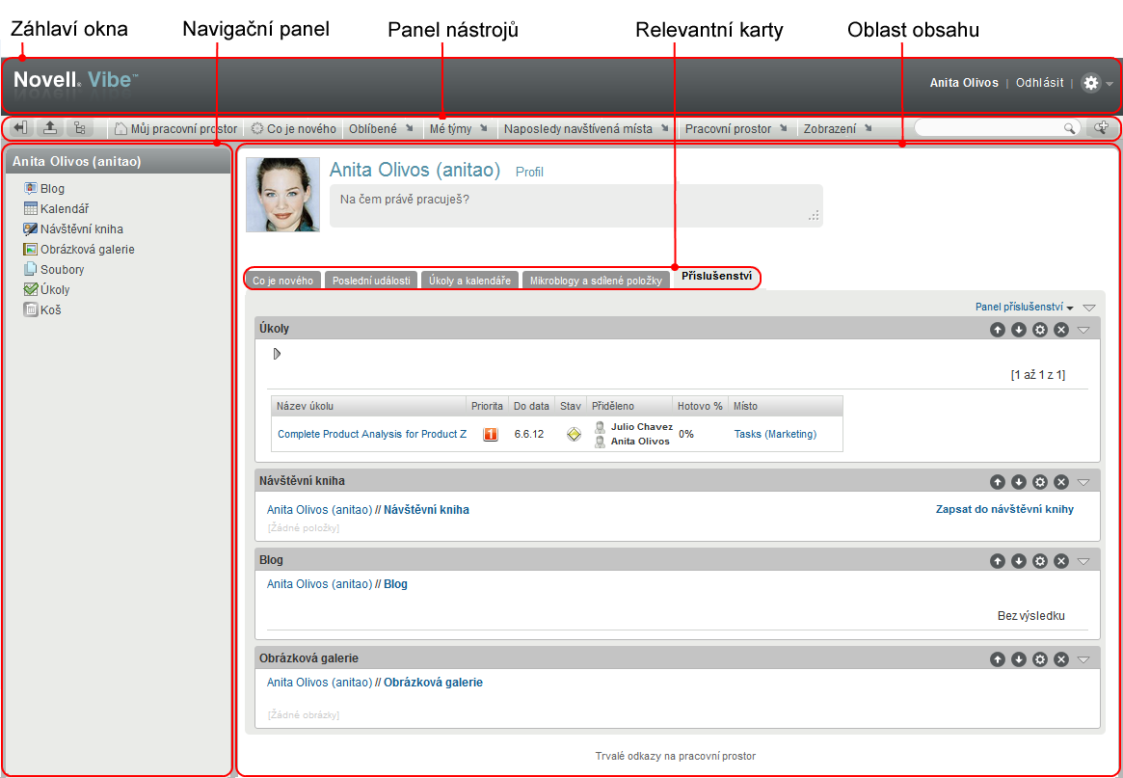Click the task status diamond icon
The image size is (1123, 778).
(573, 434)
